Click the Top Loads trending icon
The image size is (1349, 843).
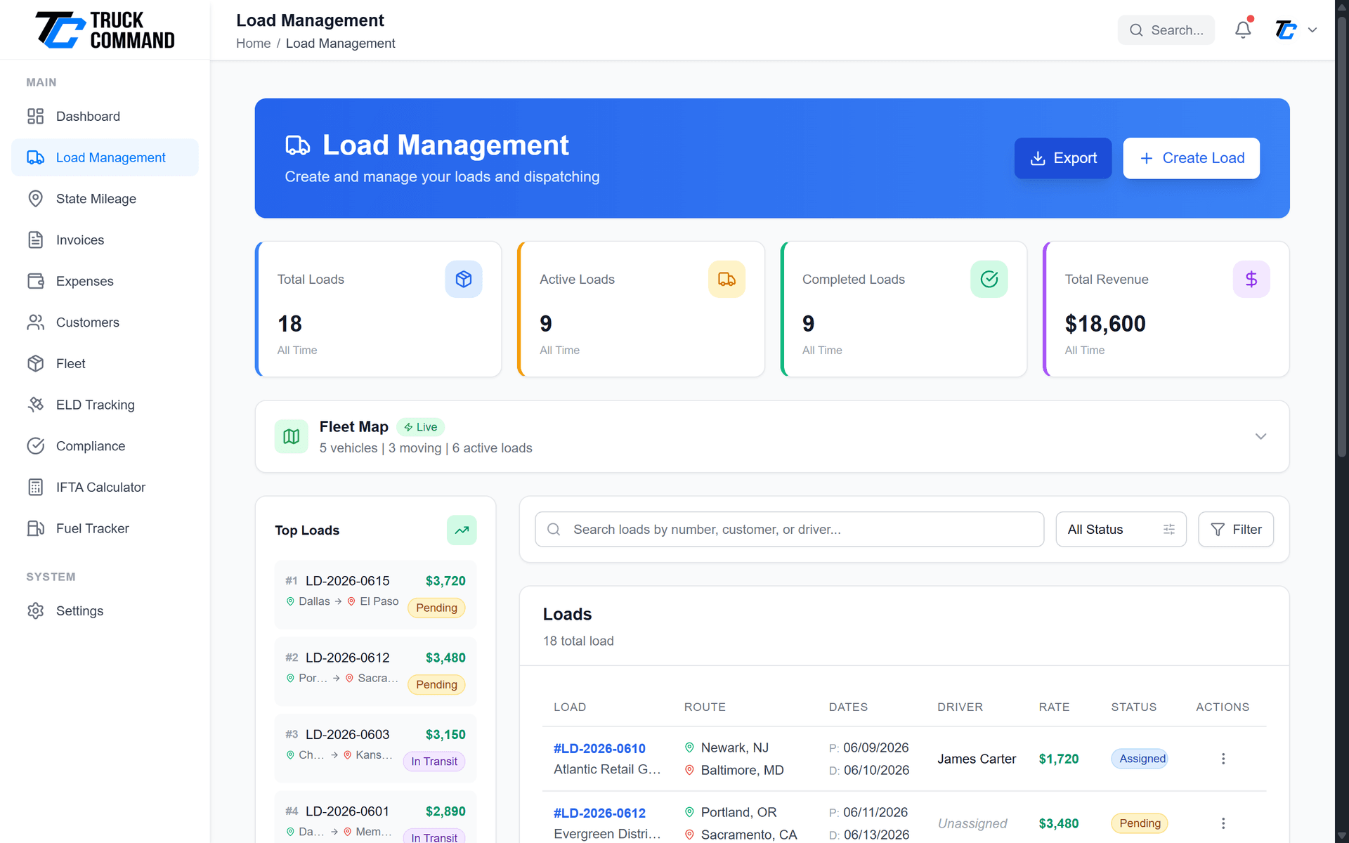coord(462,530)
